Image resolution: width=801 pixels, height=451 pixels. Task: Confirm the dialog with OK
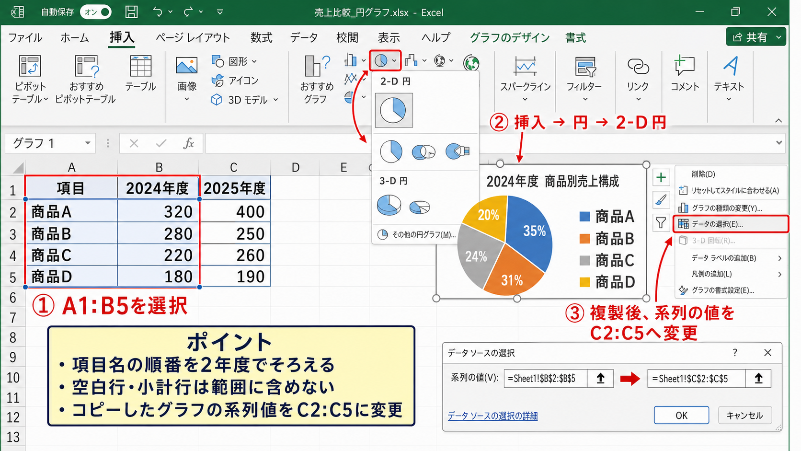pyautogui.click(x=681, y=415)
